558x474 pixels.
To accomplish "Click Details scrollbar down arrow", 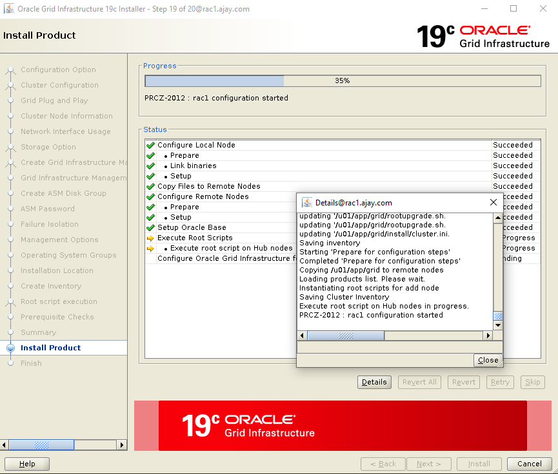I will (x=498, y=325).
